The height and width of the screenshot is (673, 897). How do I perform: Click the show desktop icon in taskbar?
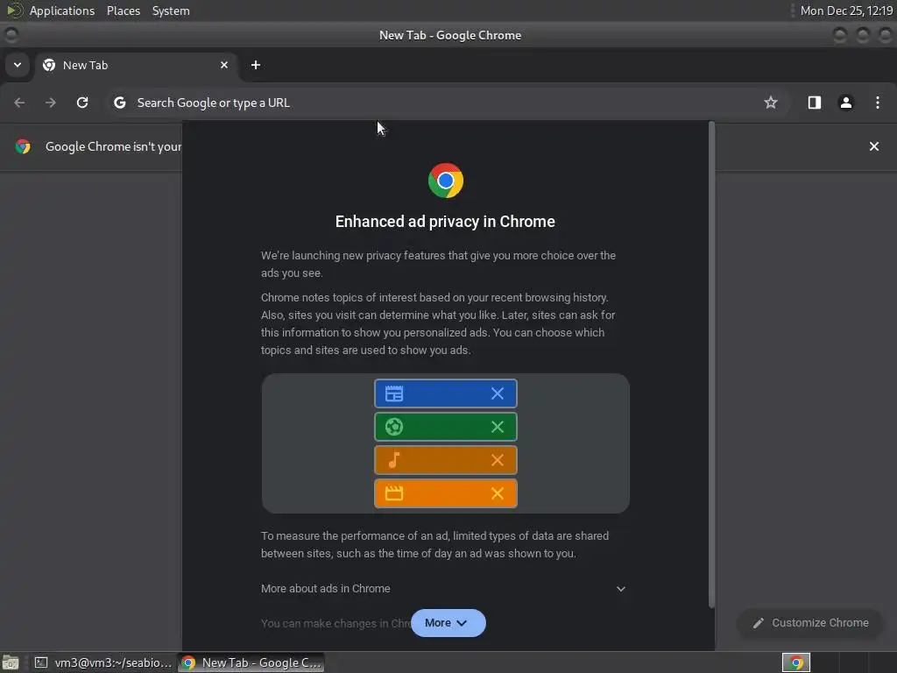(x=11, y=662)
